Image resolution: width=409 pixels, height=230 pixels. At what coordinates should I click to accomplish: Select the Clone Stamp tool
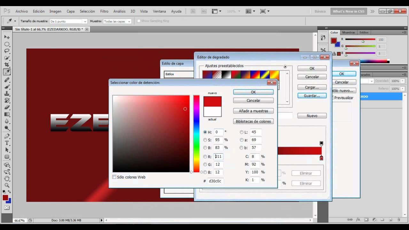pos(7,94)
